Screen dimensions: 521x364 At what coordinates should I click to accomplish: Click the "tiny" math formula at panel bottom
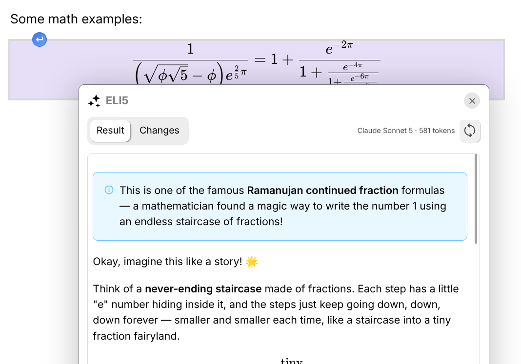[x=291, y=360]
